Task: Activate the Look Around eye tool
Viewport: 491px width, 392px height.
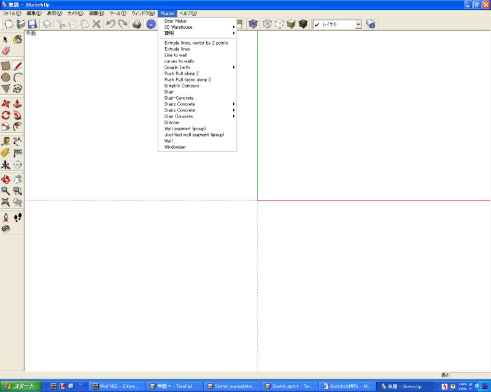Action: pyautogui.click(x=6, y=228)
